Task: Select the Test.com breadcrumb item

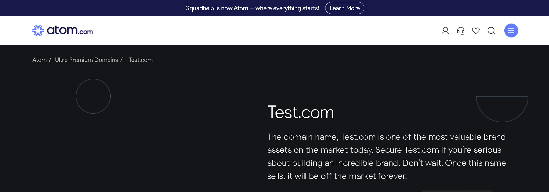Action: click(x=141, y=60)
